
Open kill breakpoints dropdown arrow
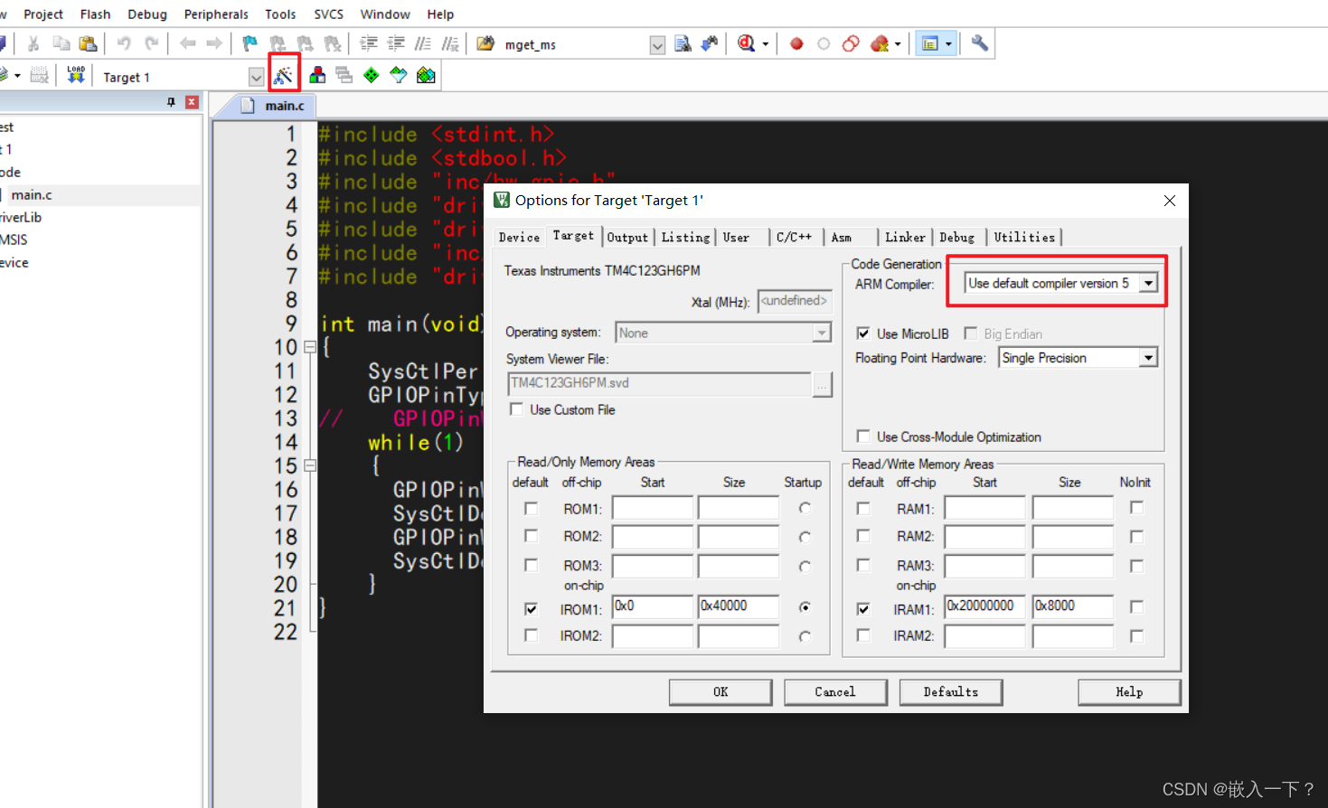(x=898, y=43)
